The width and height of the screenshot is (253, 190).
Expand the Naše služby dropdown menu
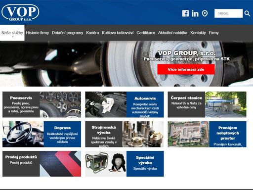click(12, 33)
